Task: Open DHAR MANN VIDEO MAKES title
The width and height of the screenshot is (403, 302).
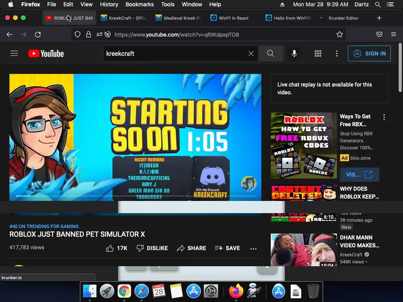Action: [x=359, y=241]
